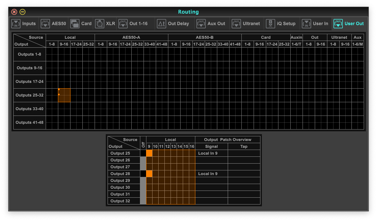Click the yellow minimize button of the Routing window
Viewport: 377px width, 221px height.
(22, 12)
